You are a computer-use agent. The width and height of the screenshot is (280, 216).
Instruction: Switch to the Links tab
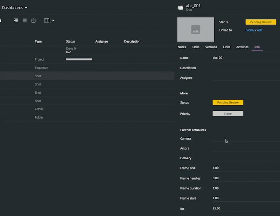[x=226, y=47]
